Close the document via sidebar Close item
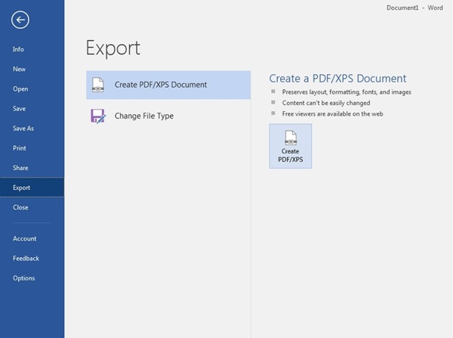The width and height of the screenshot is (453, 338). pos(20,207)
